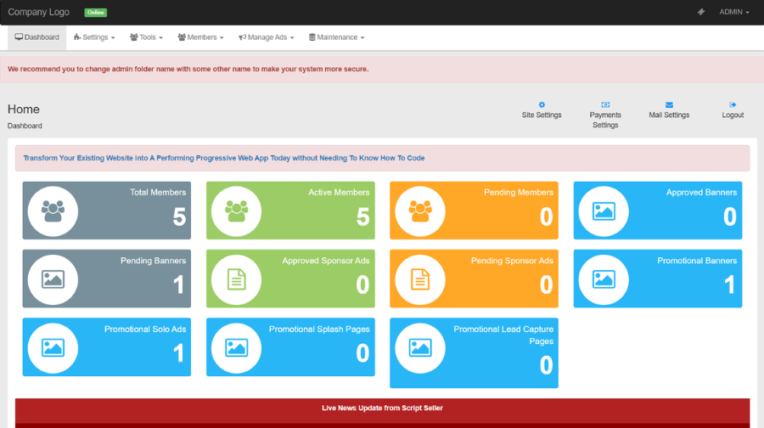Click the Total Members count 5
The height and width of the screenshot is (428, 764).
coord(179,217)
